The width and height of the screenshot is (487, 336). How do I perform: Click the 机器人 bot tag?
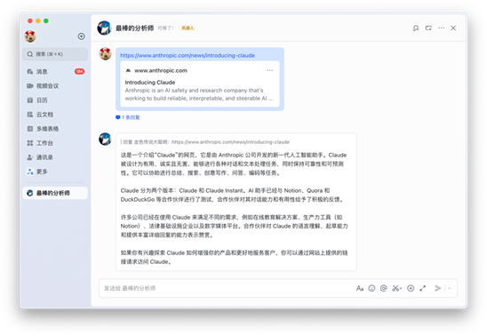click(x=188, y=28)
